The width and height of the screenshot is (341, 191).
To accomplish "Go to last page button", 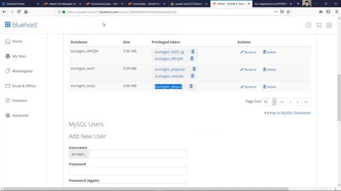I will click(x=306, y=102).
